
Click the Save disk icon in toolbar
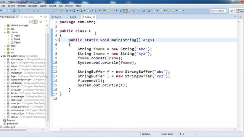point(5,11)
